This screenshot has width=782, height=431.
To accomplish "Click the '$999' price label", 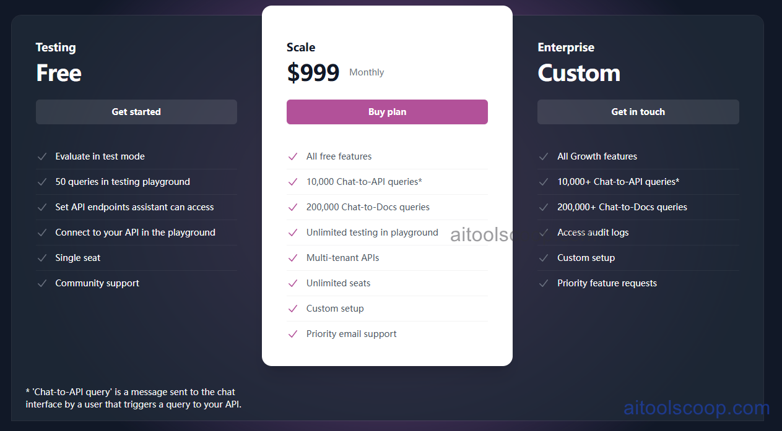I will [313, 72].
